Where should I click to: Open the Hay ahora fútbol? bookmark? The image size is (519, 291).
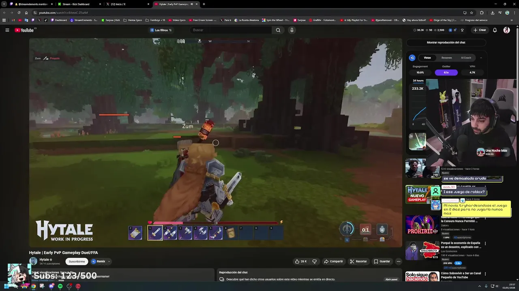point(414,20)
